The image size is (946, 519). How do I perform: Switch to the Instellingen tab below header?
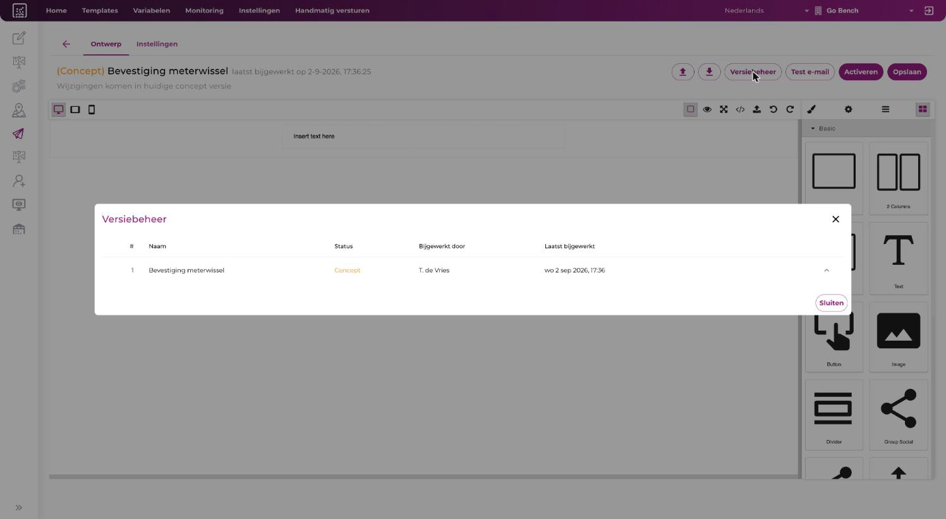157,44
